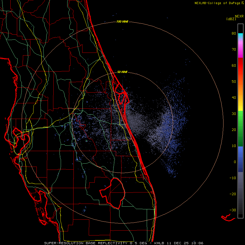
Task: Click the 10 value on the dBZ scale
Action: coord(234,146)
